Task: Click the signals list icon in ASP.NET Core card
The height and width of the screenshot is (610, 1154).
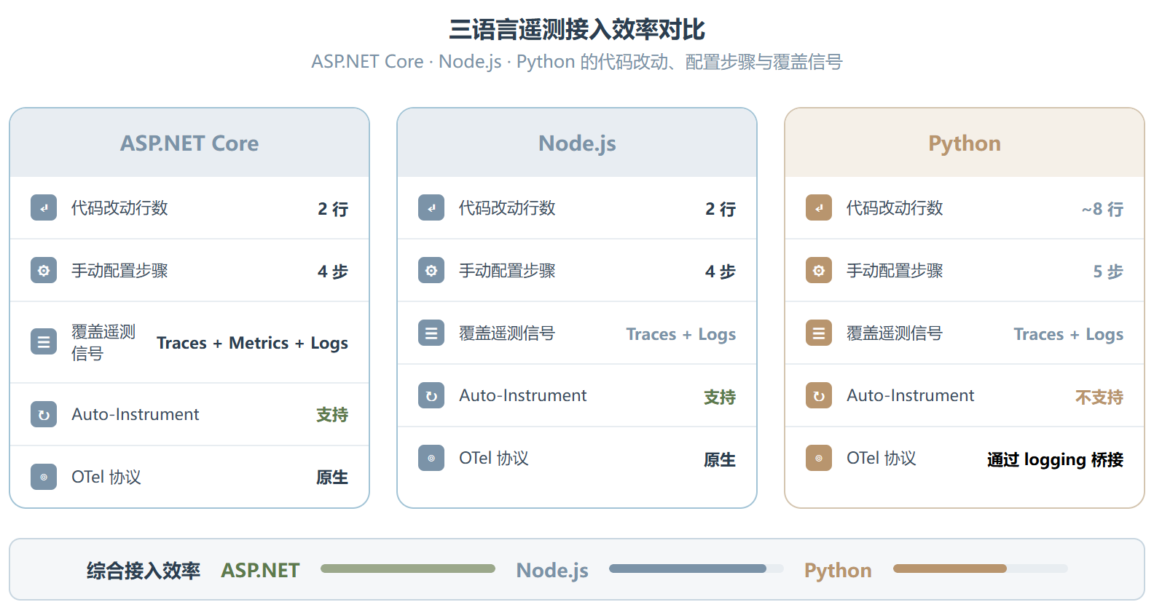Action: (44, 342)
